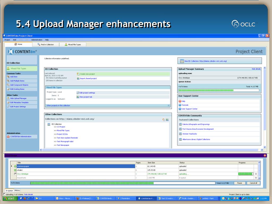This screenshot has width=272, height=204.
Task: Click the Create new project icon
Action: 78,74
